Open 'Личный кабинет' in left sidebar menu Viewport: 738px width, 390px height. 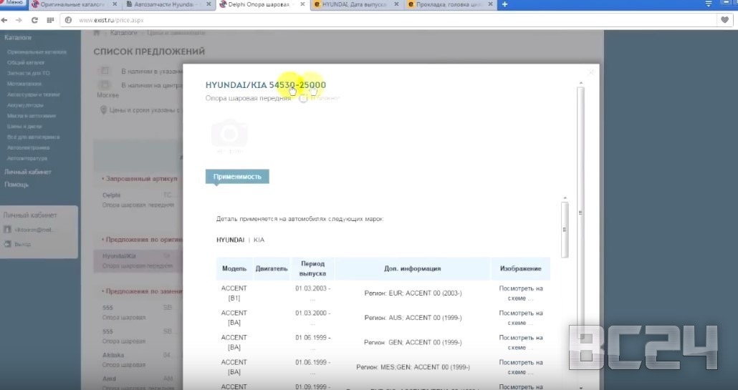pyautogui.click(x=27, y=172)
